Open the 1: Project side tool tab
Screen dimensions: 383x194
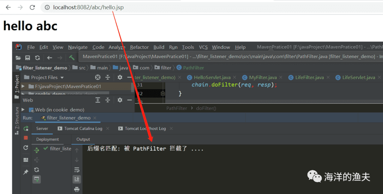(17, 86)
